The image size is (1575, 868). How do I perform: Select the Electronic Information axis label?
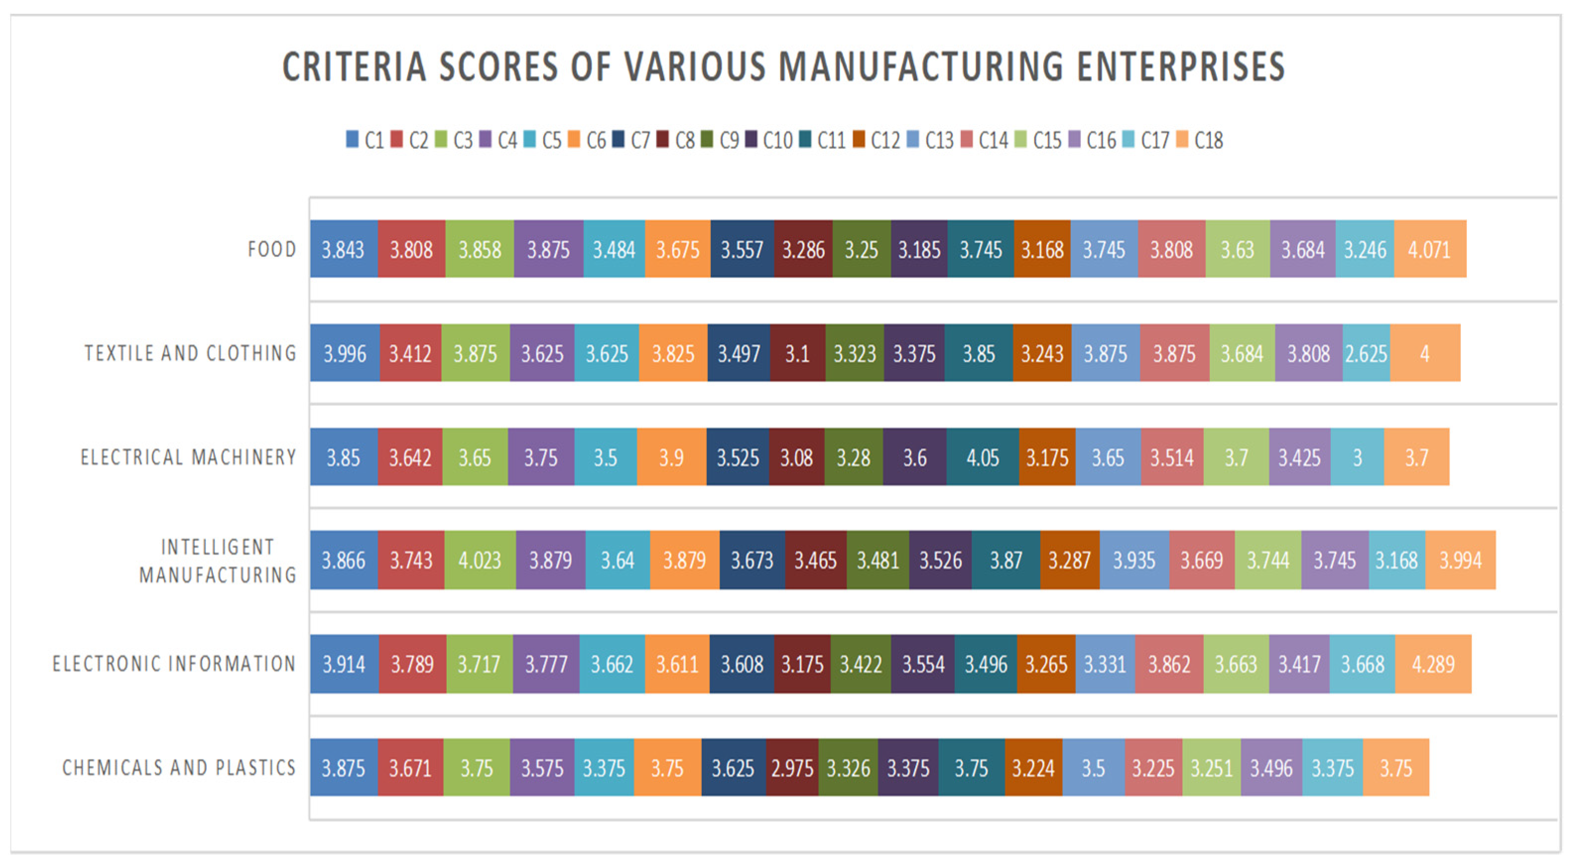coord(174,664)
